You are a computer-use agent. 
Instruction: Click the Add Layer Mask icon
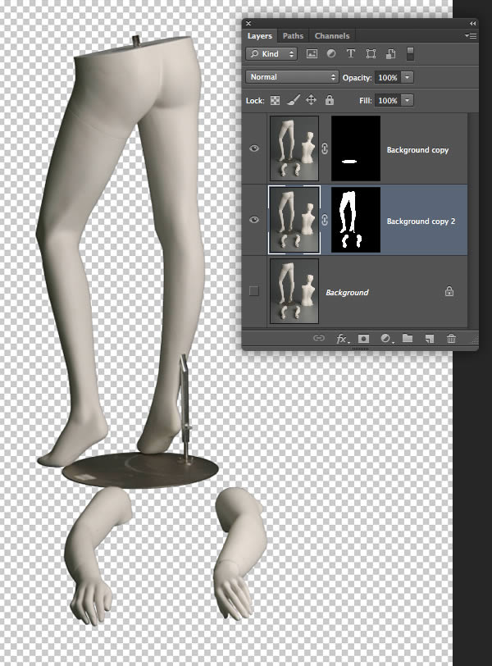pyautogui.click(x=363, y=338)
